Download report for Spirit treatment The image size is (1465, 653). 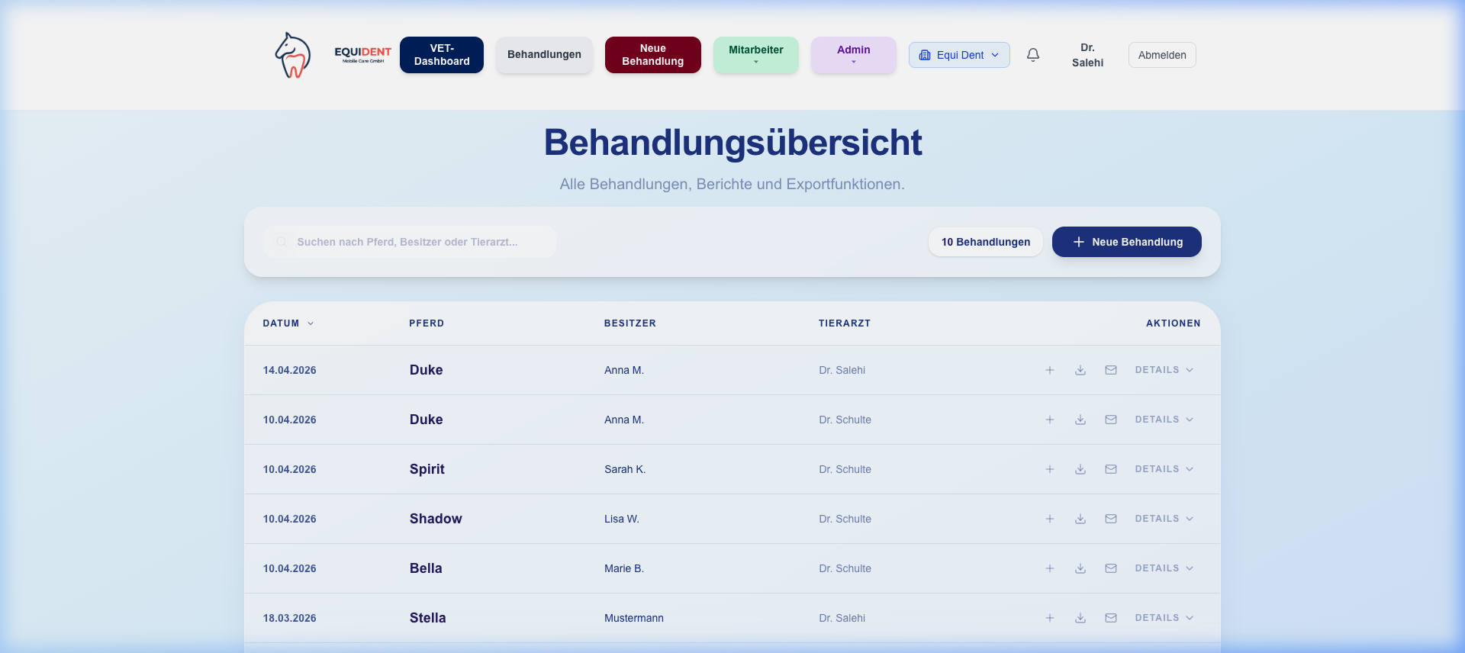[1080, 469]
